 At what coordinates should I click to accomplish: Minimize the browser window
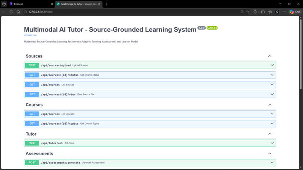pos(280,4)
